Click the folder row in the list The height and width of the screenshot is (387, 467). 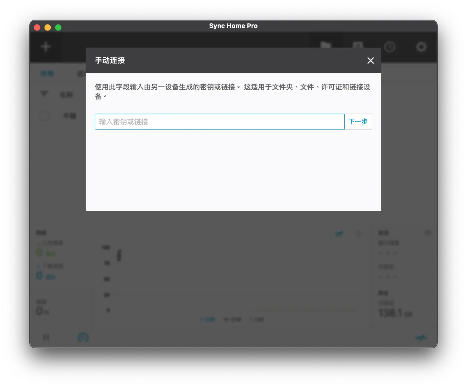(59, 116)
